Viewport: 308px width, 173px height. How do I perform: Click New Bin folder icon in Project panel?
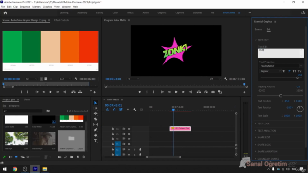72,157
